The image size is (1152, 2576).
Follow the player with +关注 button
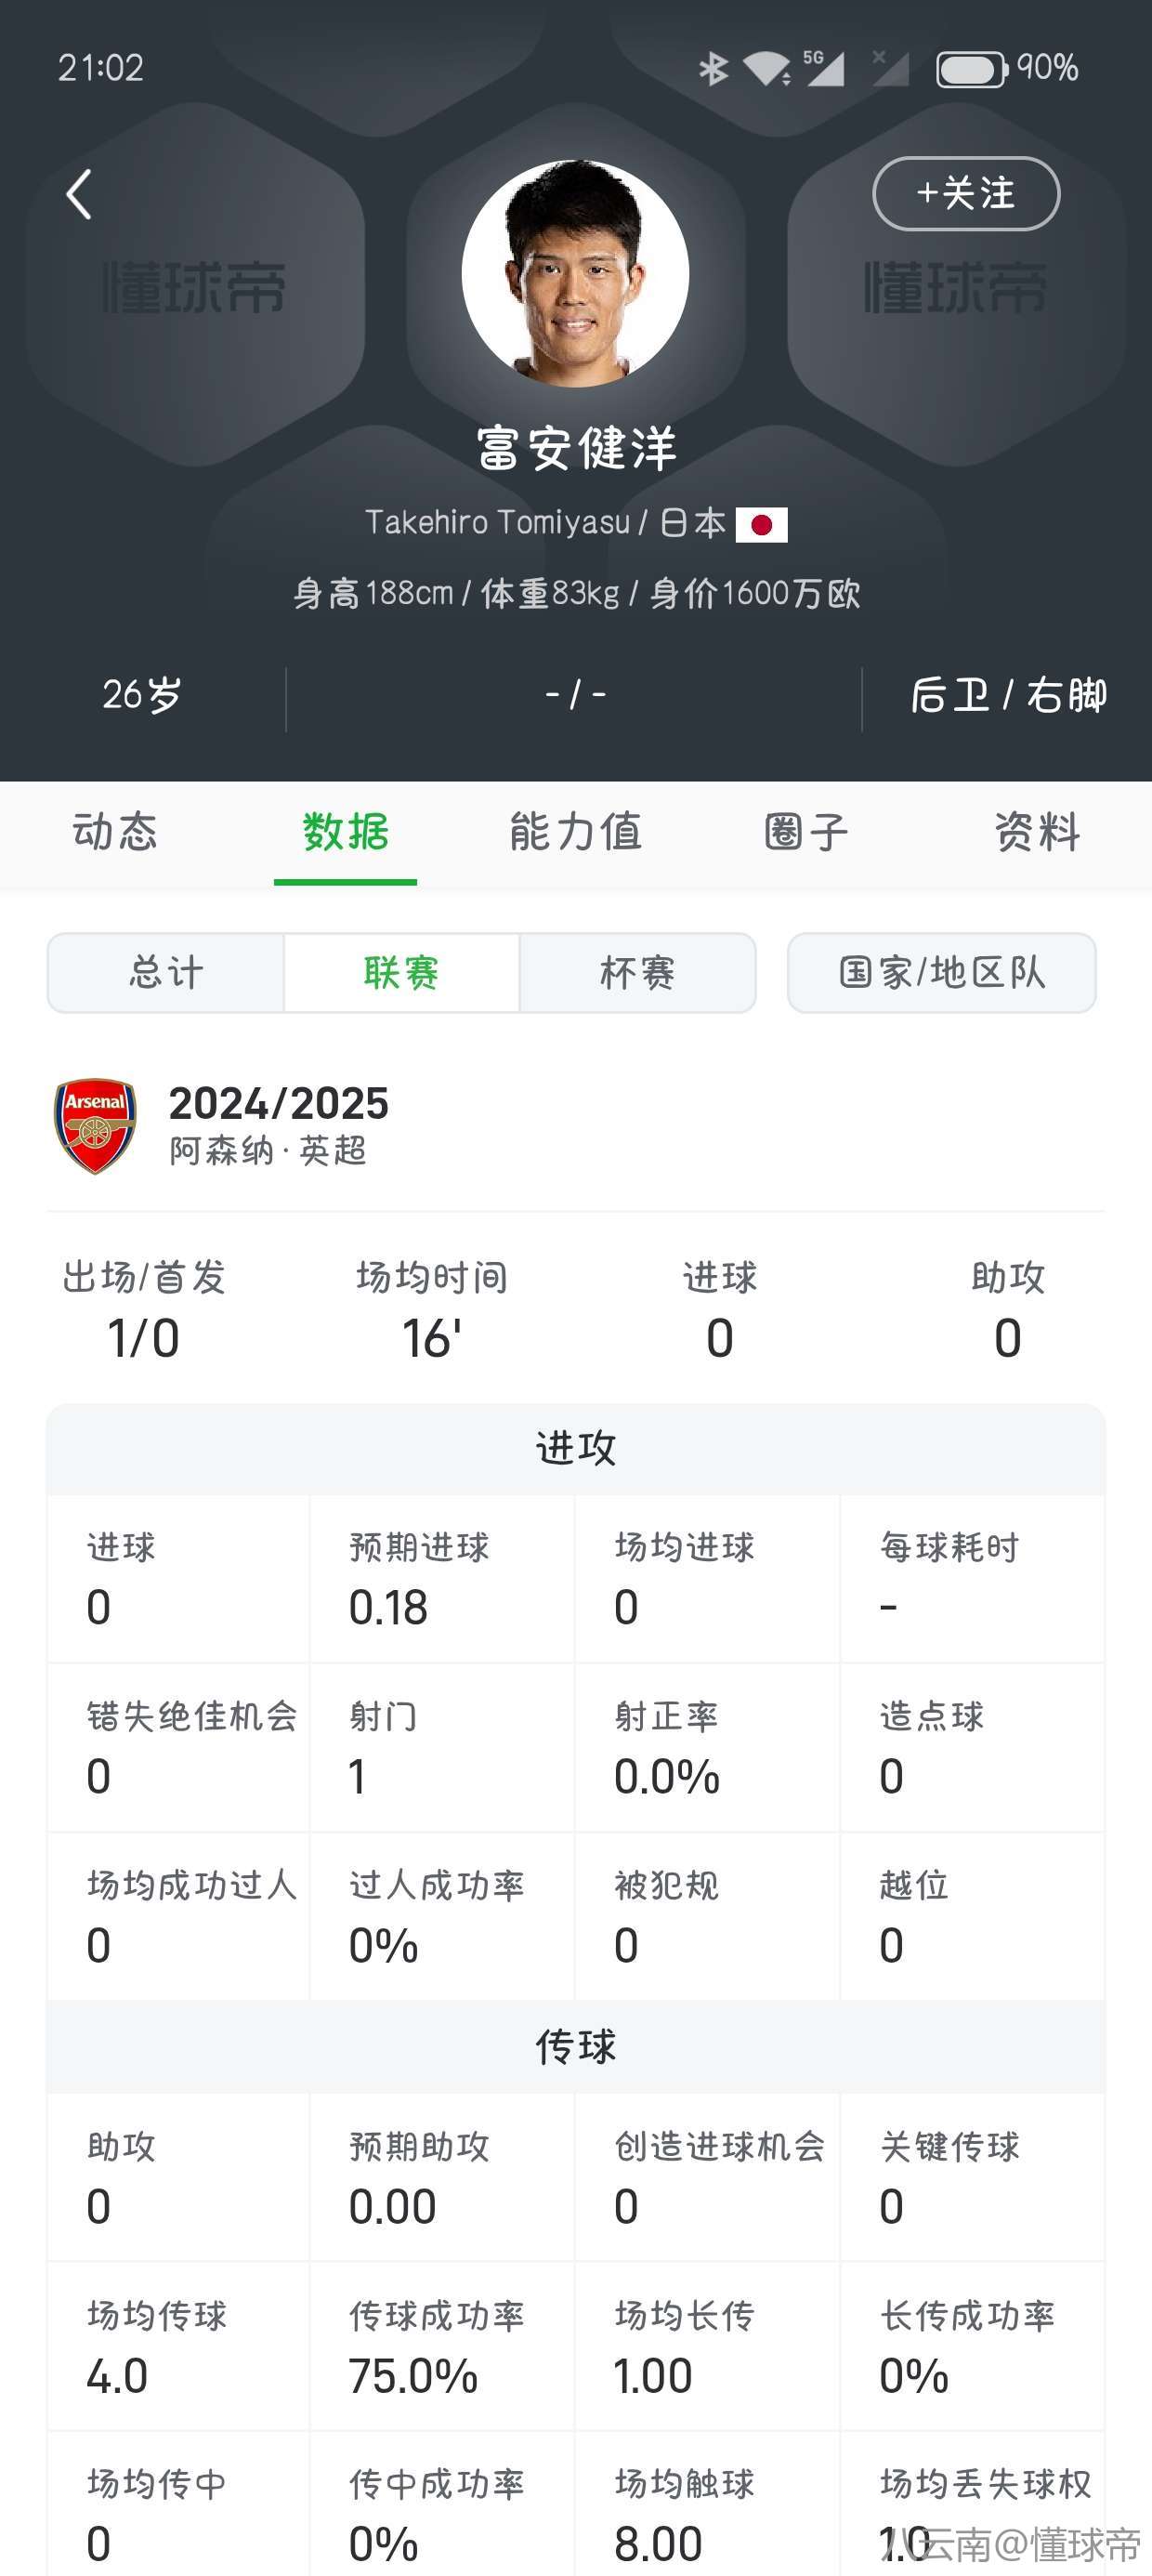(x=966, y=194)
